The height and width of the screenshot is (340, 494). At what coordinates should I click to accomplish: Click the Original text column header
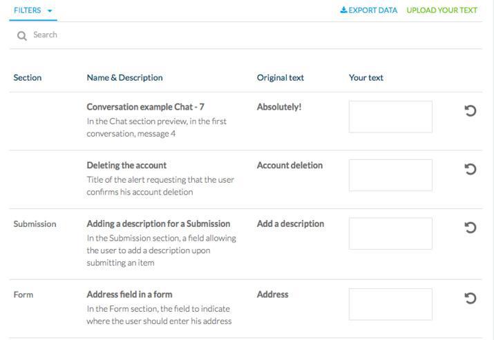[x=280, y=78]
